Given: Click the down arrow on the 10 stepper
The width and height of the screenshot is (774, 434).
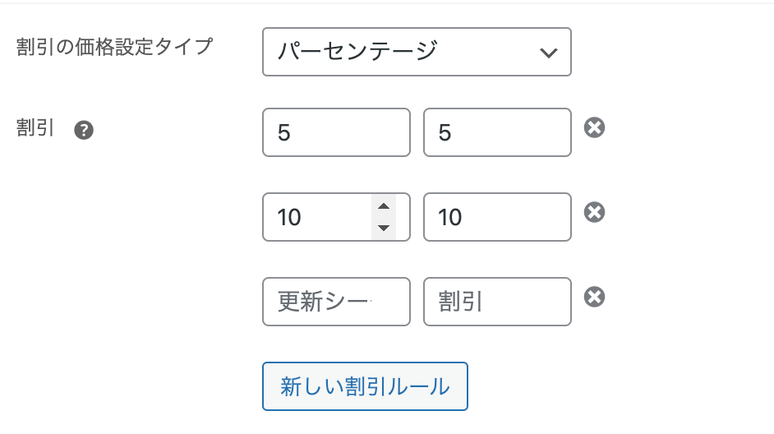Looking at the screenshot, I should pos(384,228).
